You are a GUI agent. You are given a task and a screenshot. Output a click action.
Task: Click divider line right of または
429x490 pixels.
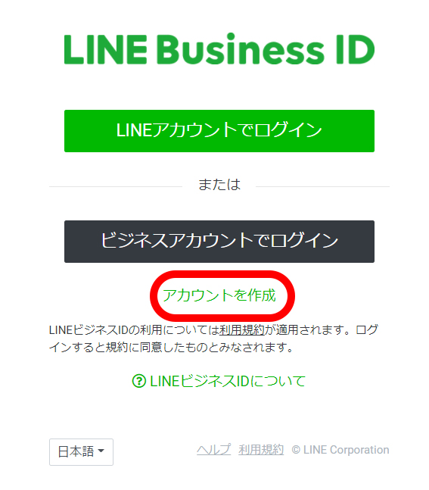coord(322,186)
